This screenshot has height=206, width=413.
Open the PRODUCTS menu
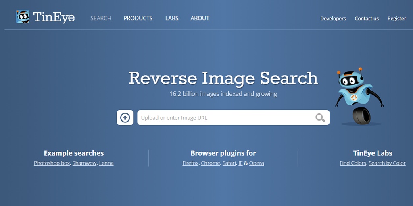(138, 18)
